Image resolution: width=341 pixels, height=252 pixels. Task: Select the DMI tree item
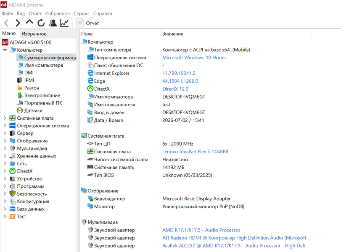[29, 73]
